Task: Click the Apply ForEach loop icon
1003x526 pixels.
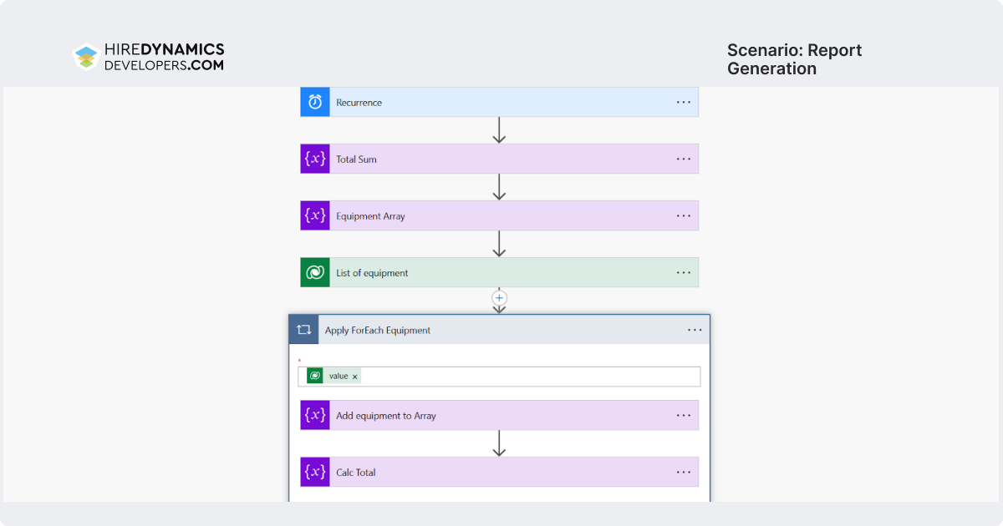Action: [x=303, y=330]
